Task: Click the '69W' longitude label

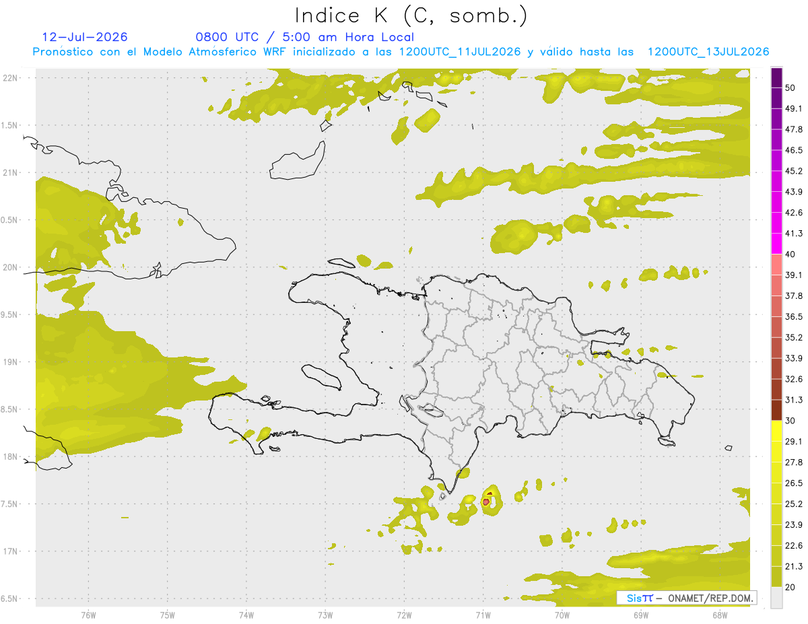Action: coord(641,615)
